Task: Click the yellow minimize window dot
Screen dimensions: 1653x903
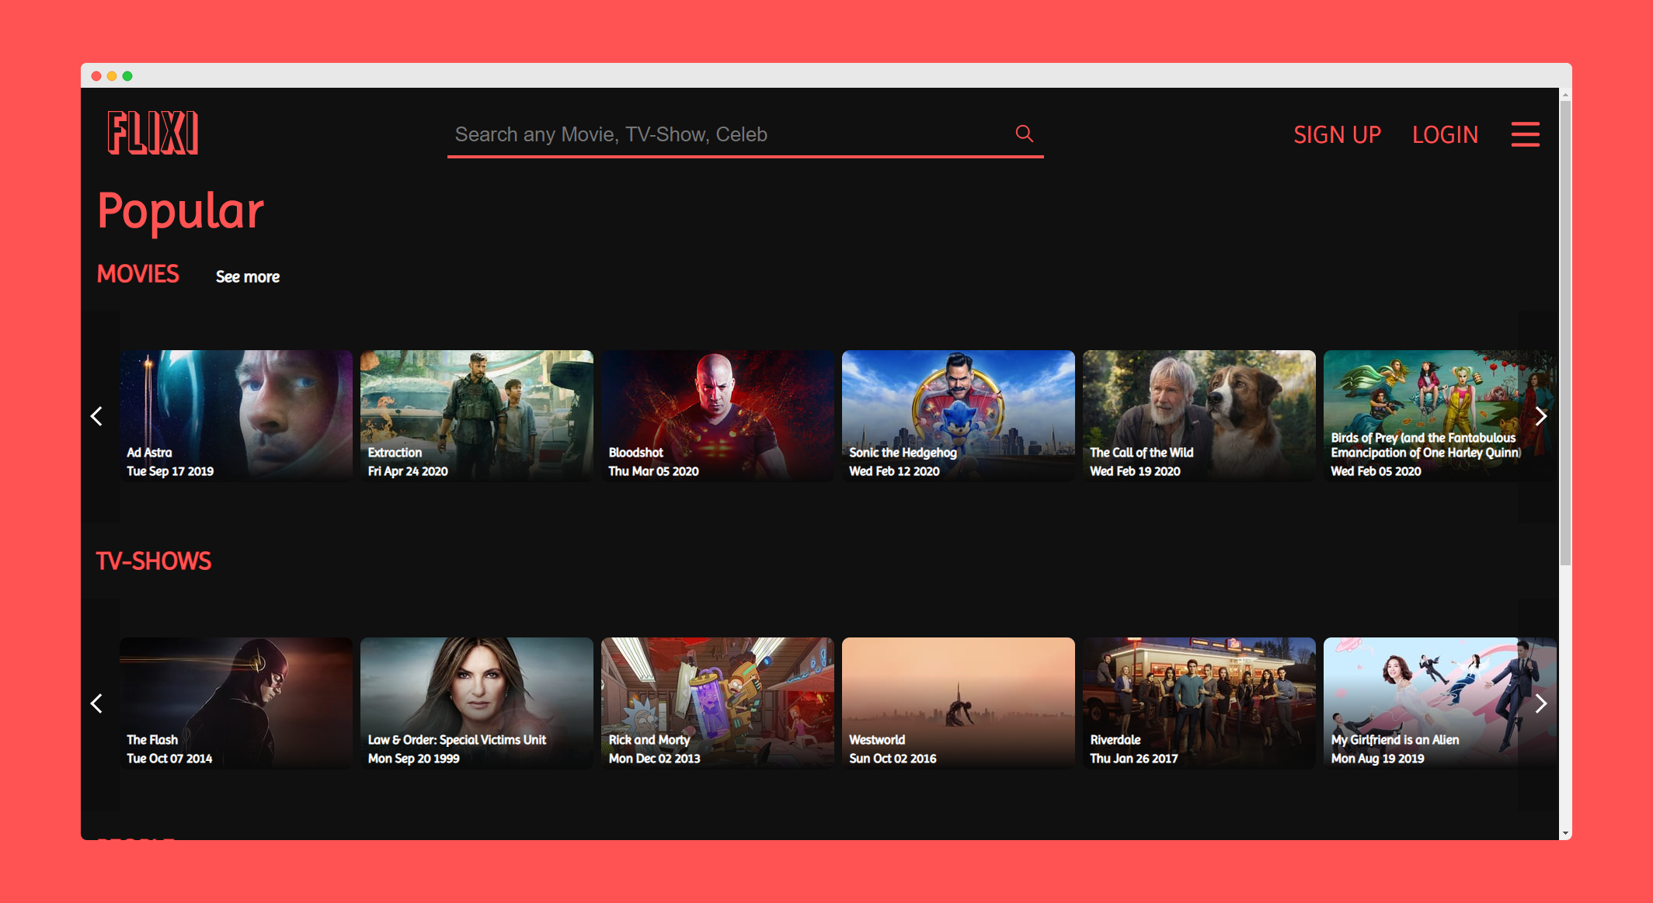Action: coord(112,76)
